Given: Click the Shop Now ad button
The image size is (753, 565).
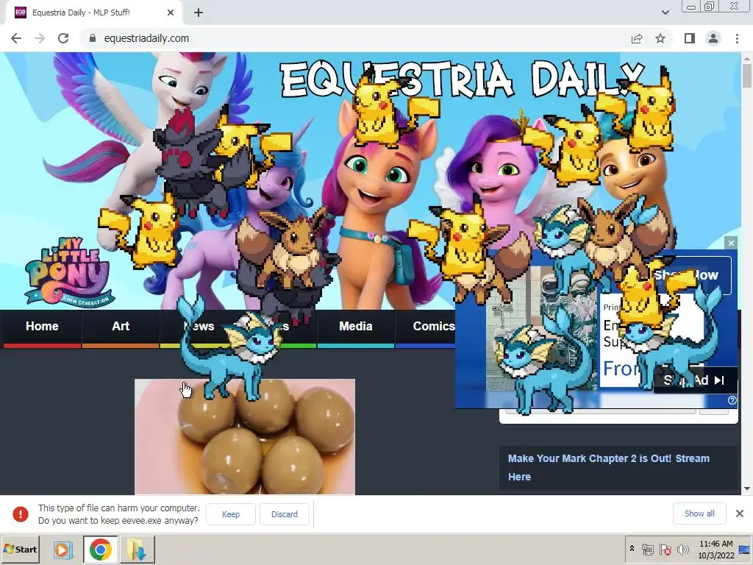Looking at the screenshot, I should pos(686,275).
